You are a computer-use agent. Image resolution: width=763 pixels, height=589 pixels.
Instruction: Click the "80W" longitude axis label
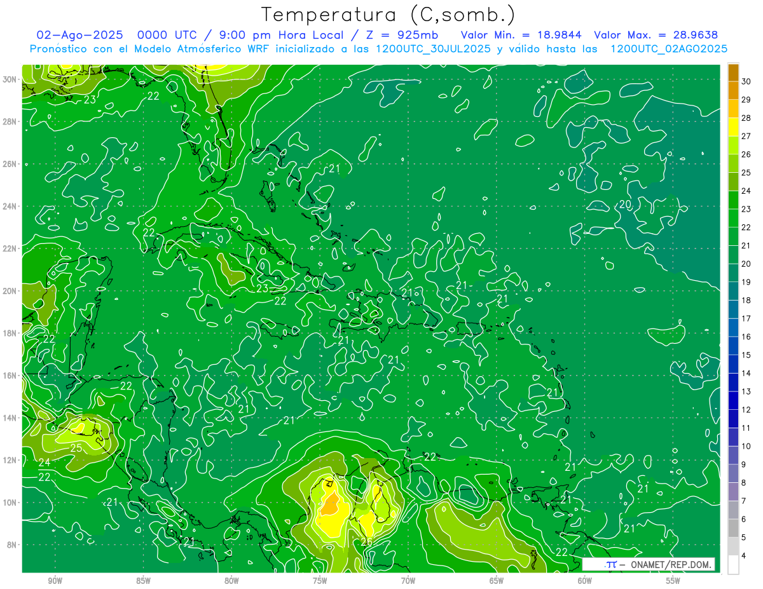tap(231, 581)
